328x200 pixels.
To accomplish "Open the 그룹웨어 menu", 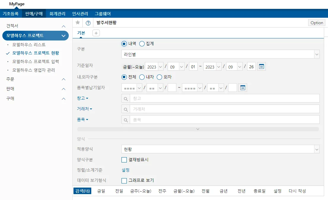I will [x=103, y=14].
